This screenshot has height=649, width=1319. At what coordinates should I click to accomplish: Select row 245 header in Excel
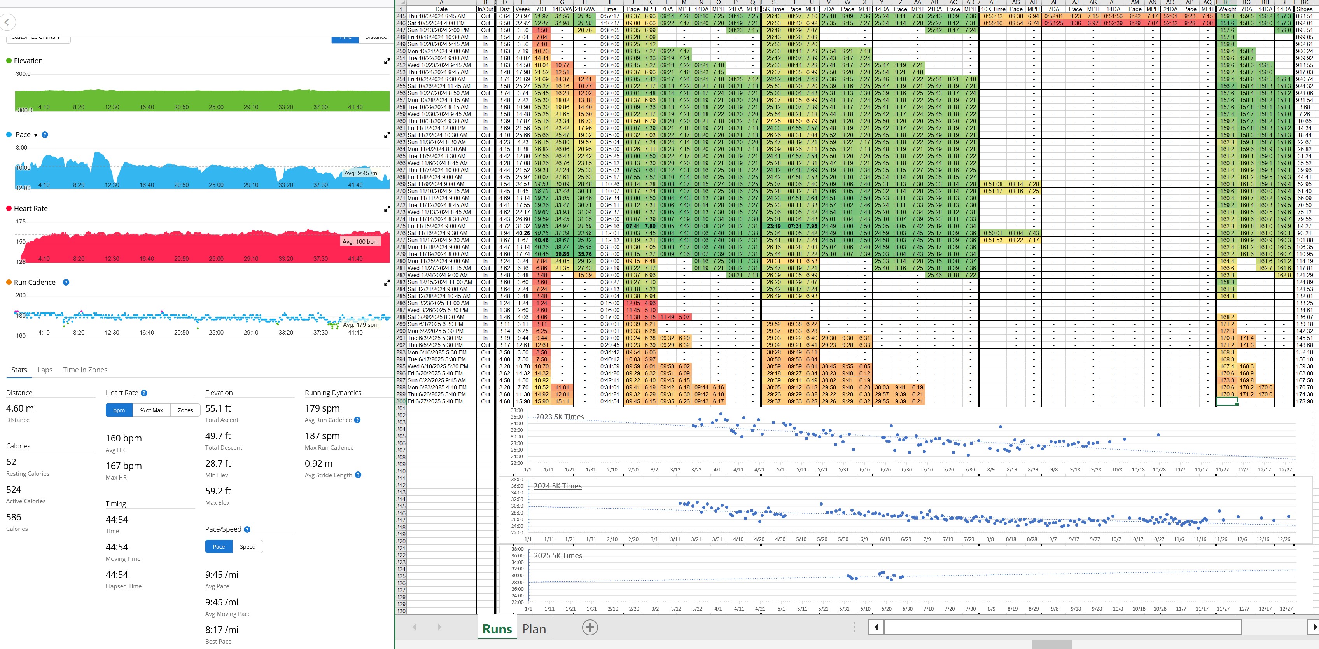pos(401,16)
